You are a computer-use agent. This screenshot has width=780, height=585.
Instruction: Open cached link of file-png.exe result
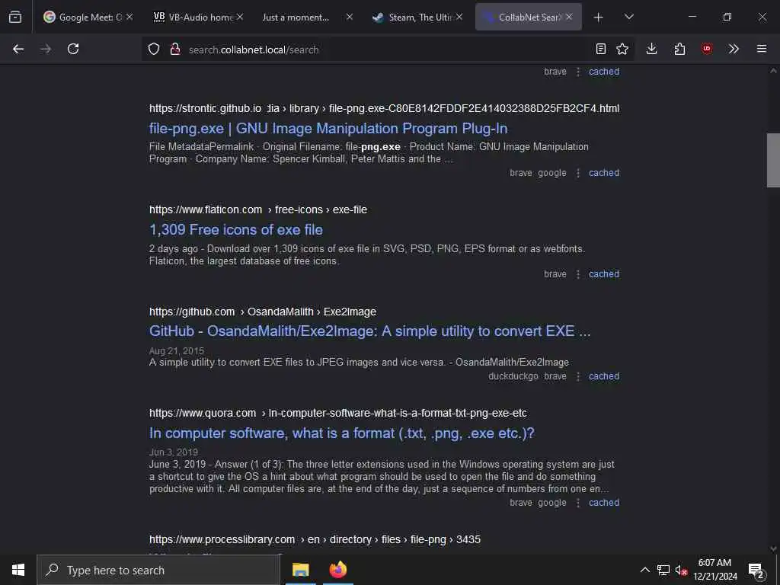[x=604, y=173]
